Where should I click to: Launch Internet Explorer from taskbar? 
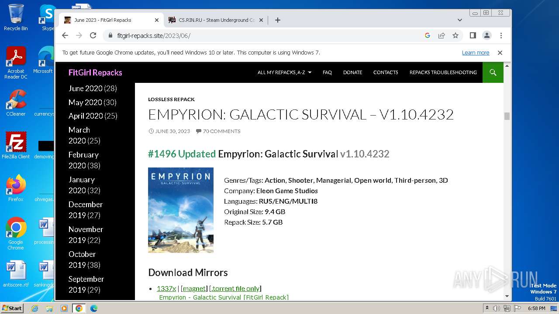(35, 308)
